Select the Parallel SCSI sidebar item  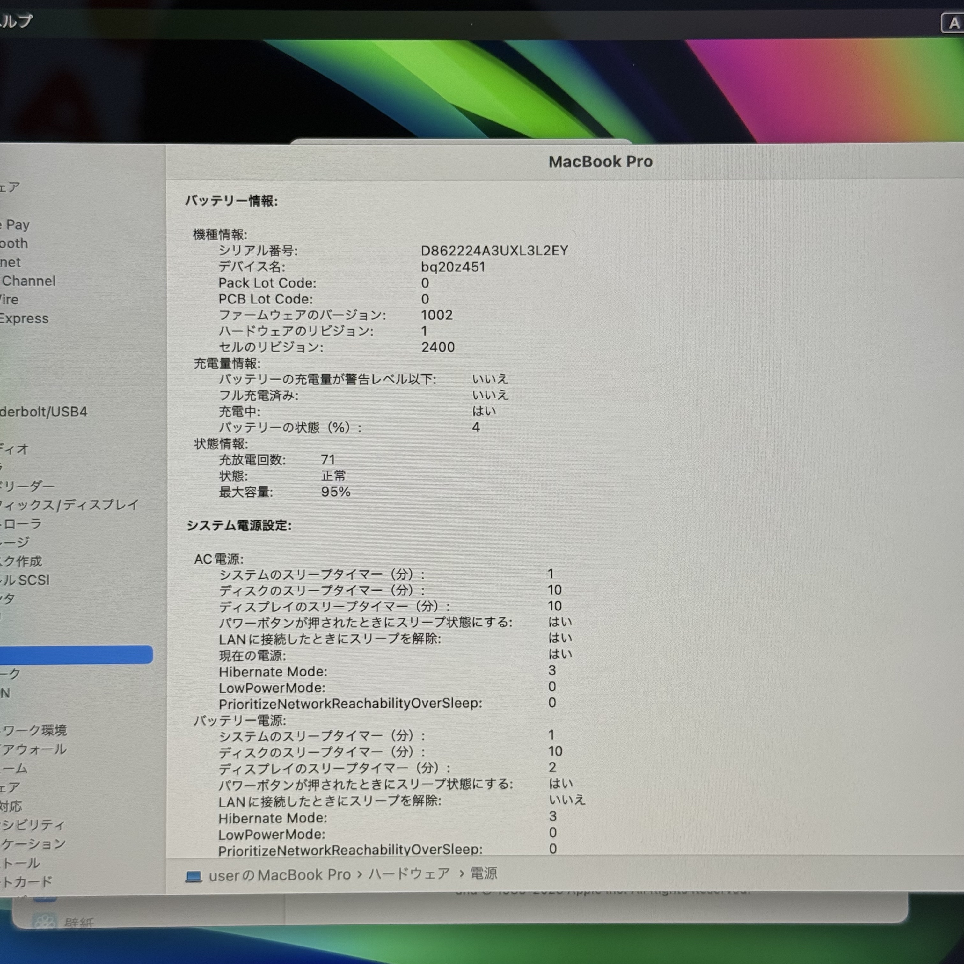tap(25, 580)
